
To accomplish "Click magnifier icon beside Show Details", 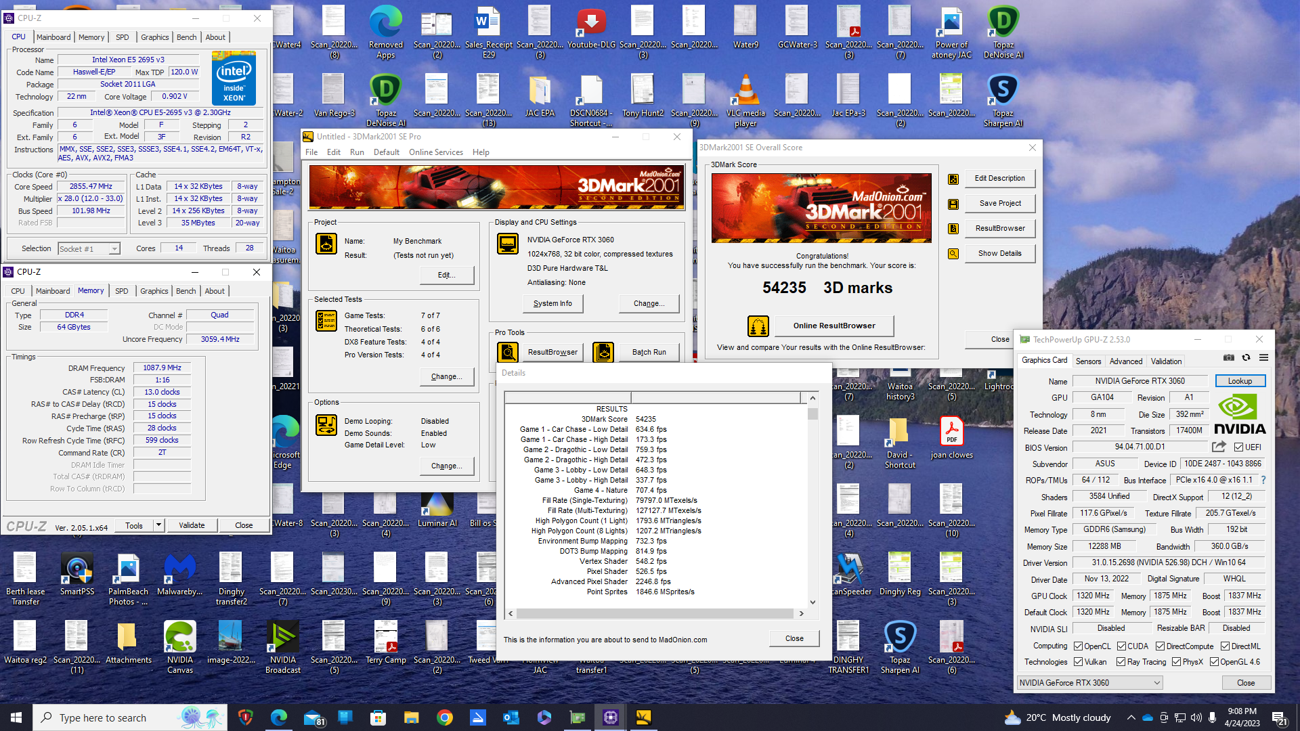I will coord(953,254).
